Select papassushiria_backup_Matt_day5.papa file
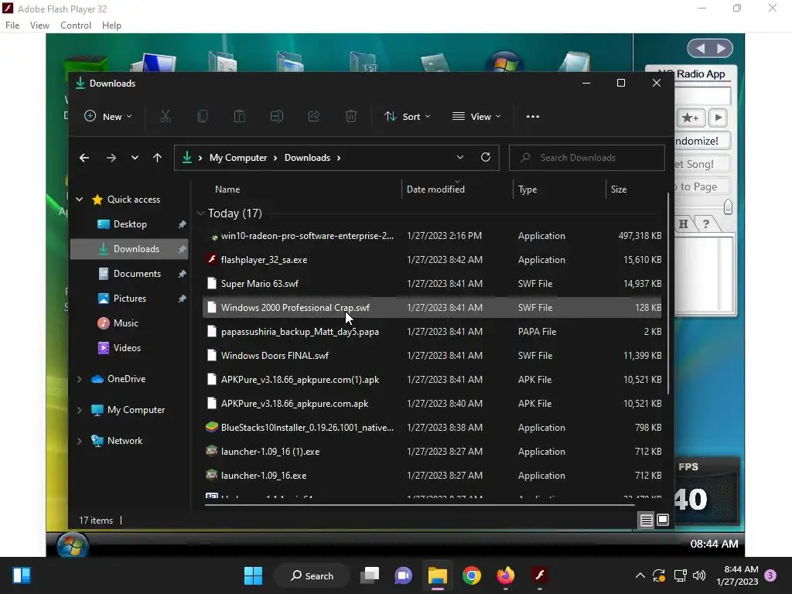The image size is (792, 594). tap(432, 332)
